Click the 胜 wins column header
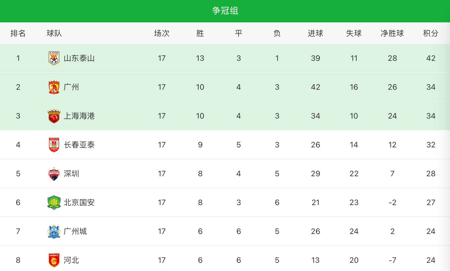 (x=200, y=33)
